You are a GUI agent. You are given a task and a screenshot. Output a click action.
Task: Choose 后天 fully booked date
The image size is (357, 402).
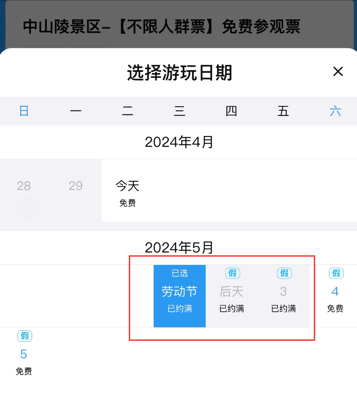[231, 296]
